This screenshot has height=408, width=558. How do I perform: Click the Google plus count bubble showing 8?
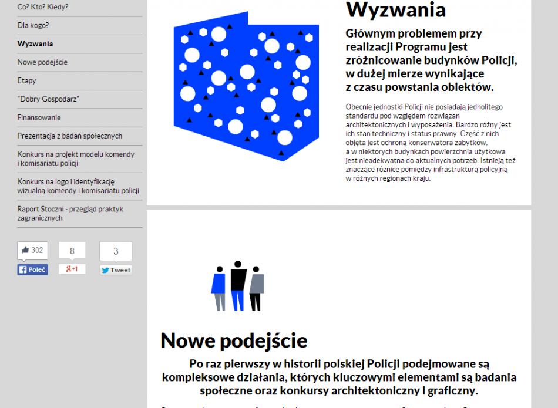click(x=72, y=251)
